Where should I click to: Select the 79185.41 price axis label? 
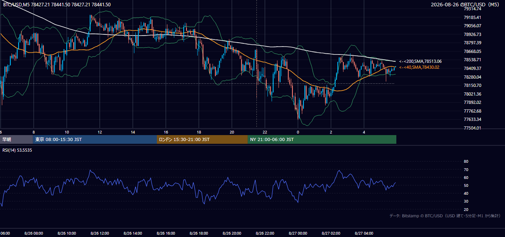tap(473, 17)
